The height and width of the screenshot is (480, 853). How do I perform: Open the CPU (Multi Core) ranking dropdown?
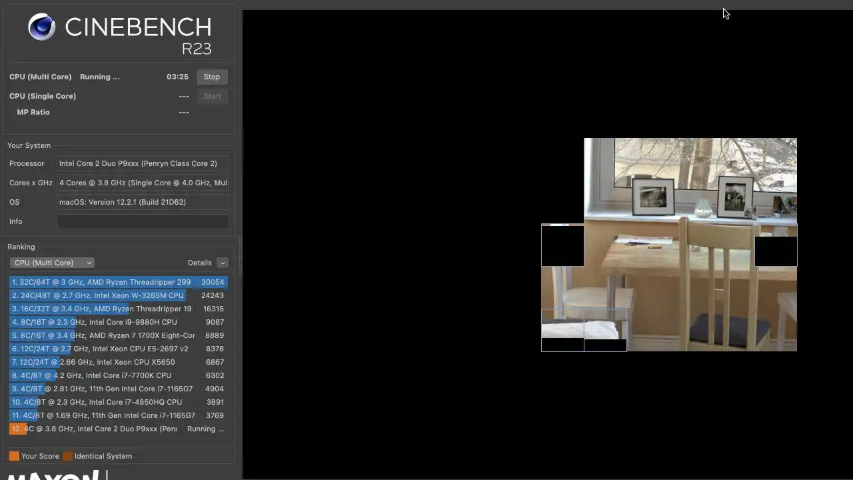tap(52, 263)
